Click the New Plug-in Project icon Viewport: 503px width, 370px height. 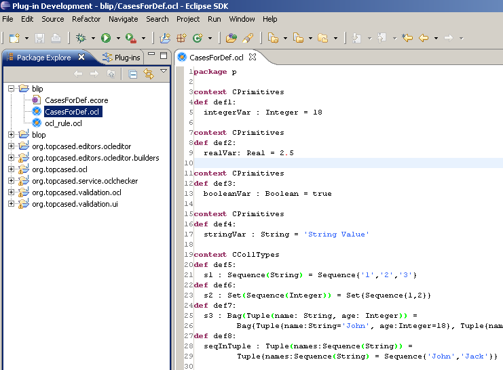[x=165, y=38]
